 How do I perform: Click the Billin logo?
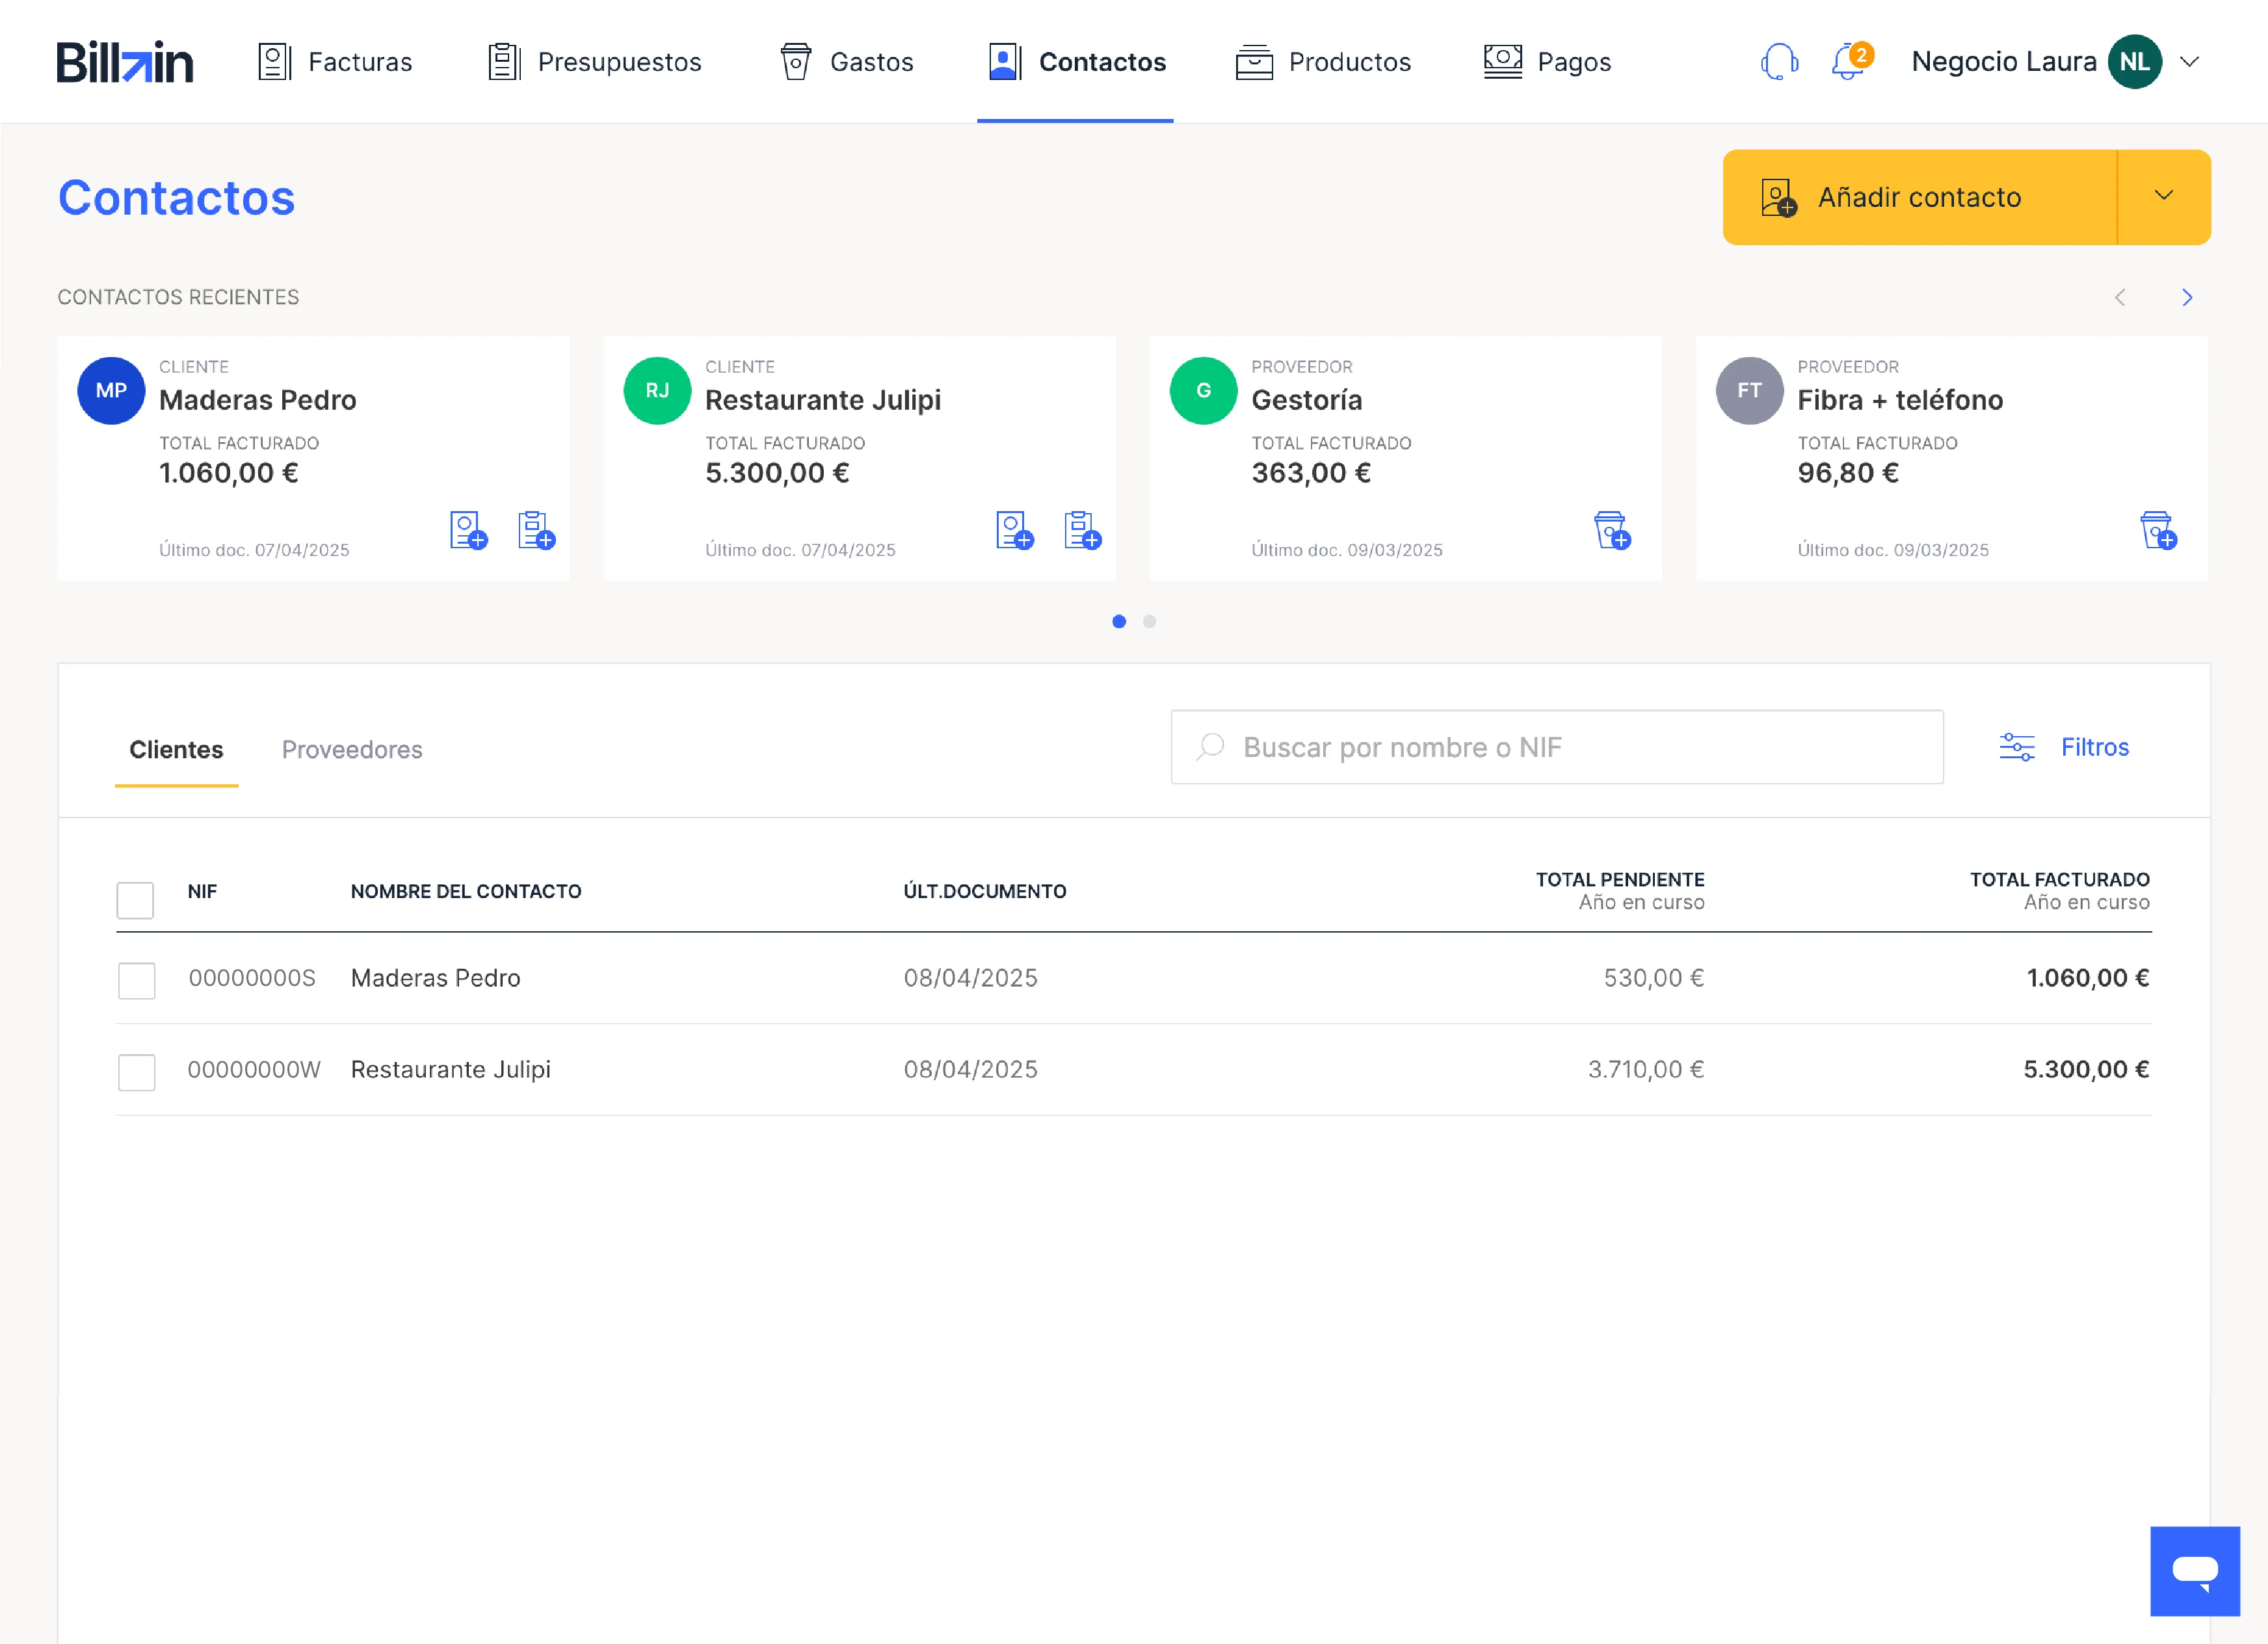[x=125, y=62]
